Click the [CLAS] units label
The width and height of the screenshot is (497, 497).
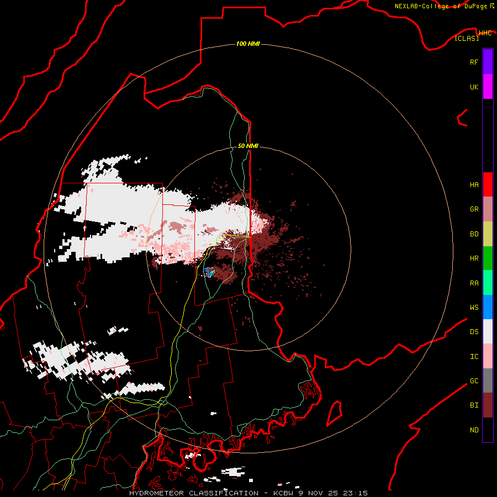click(467, 38)
